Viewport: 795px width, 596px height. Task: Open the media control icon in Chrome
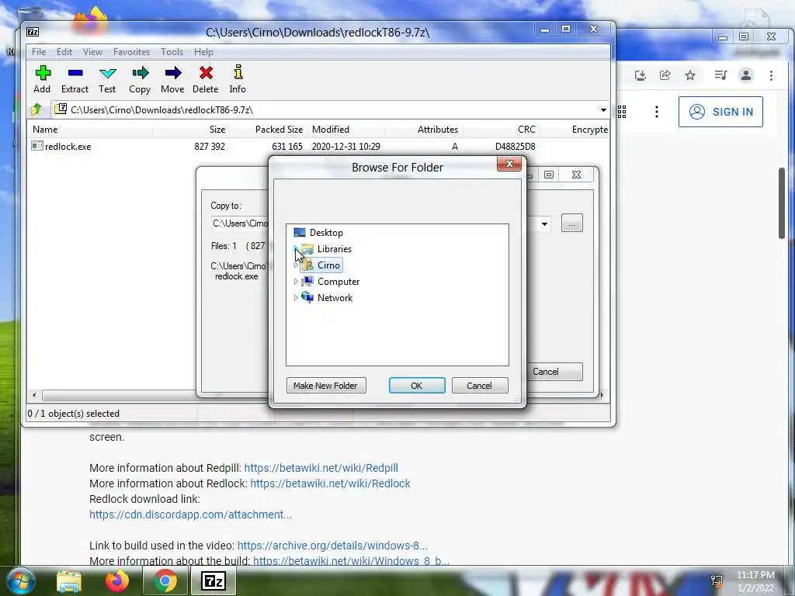coord(720,75)
